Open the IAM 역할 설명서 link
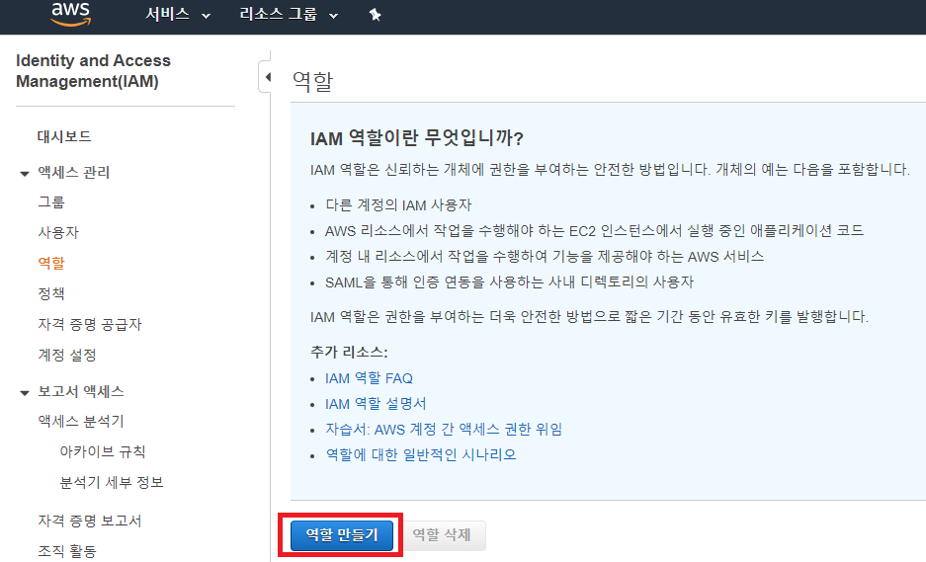 [375, 404]
